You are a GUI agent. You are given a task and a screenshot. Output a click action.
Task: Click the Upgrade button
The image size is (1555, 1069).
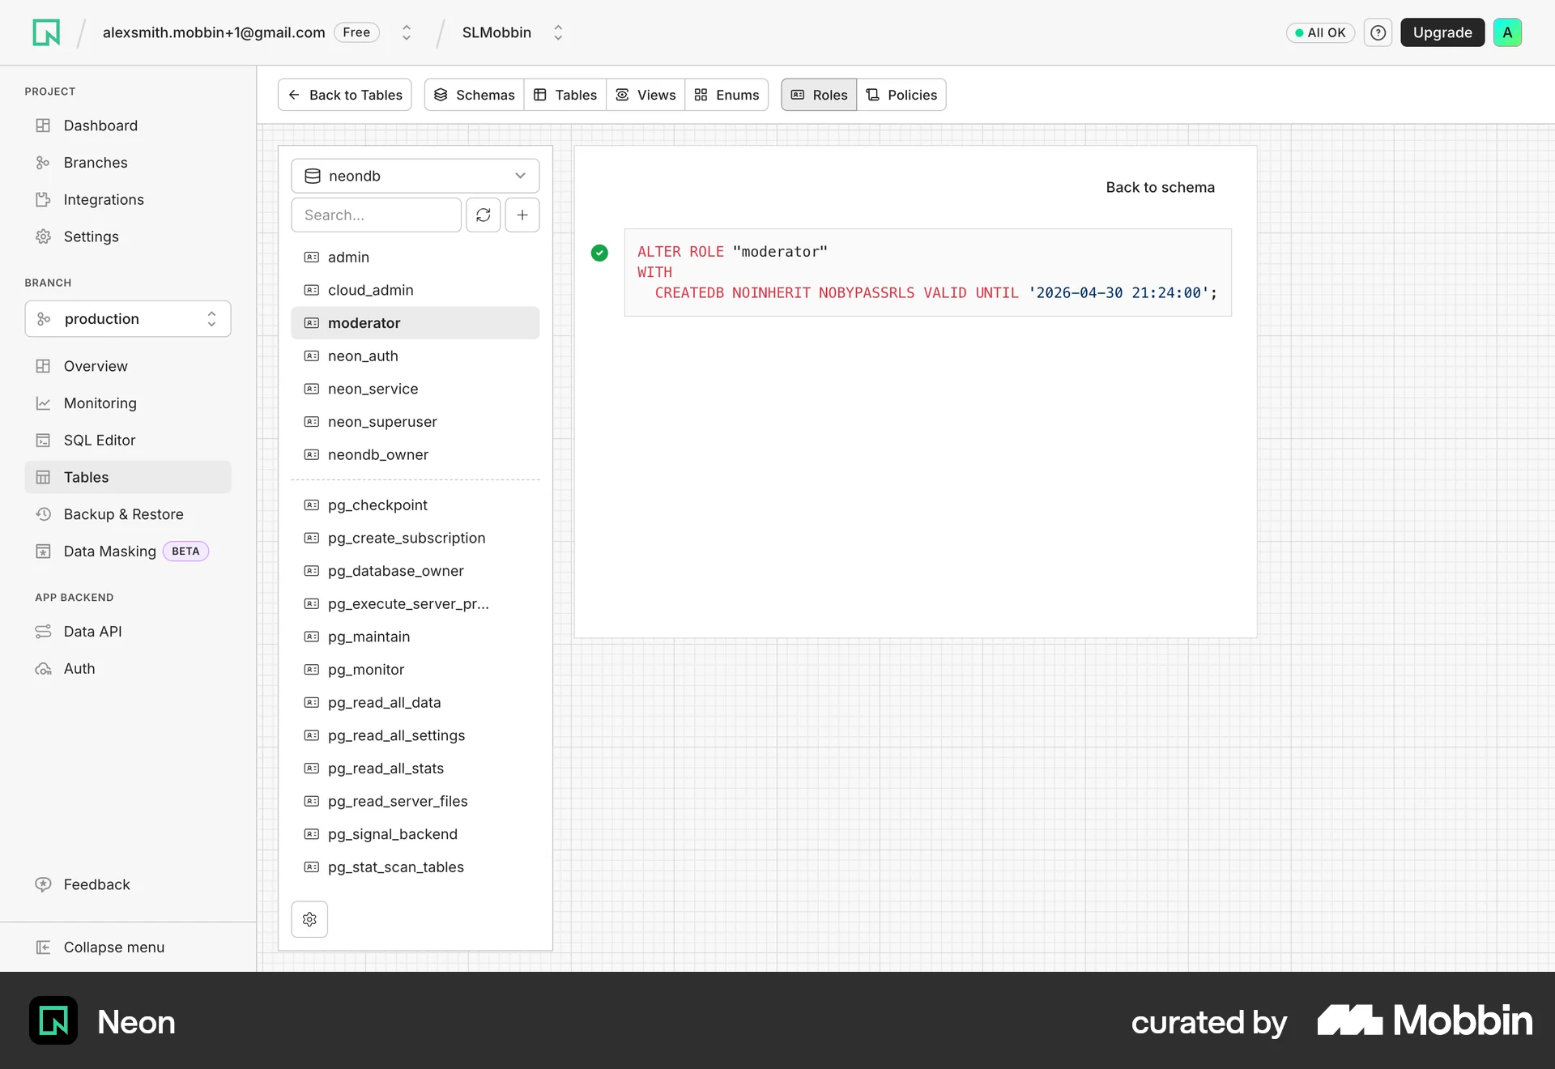[x=1442, y=32]
